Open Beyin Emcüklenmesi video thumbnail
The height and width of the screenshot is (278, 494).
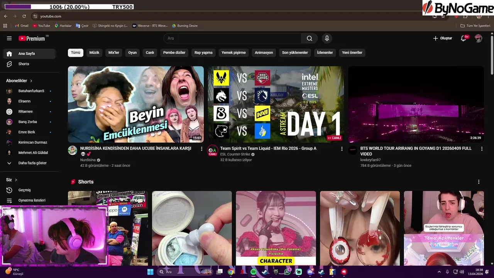pos(136,104)
